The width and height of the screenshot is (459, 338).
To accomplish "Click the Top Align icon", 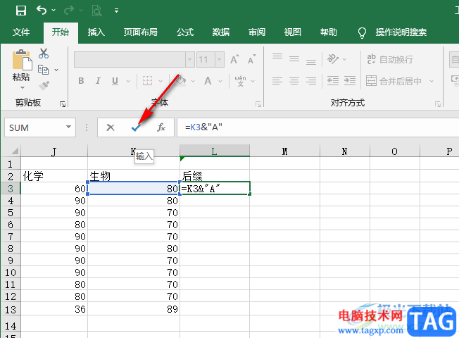I will click(277, 57).
